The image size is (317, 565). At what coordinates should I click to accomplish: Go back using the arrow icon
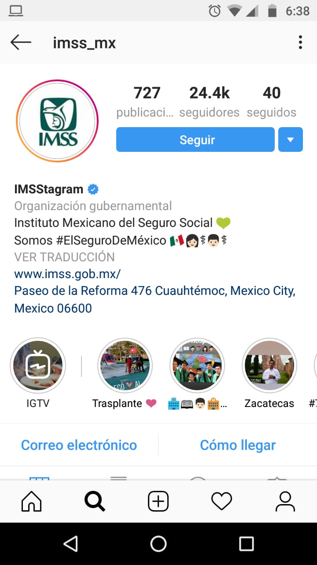pos(21,43)
